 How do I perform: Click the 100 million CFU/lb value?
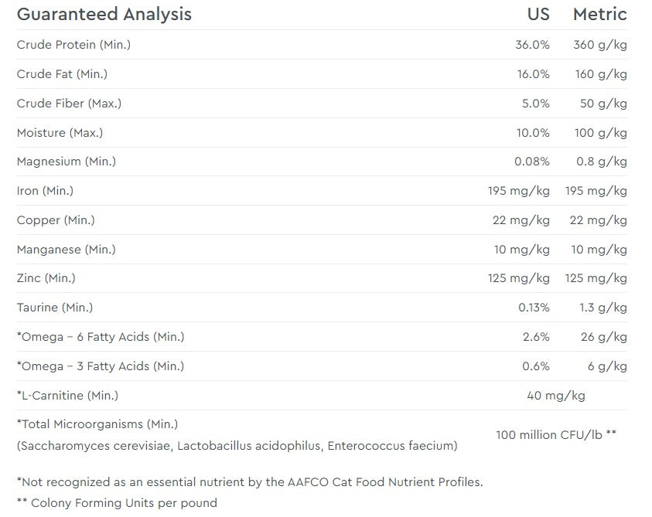[x=555, y=434]
